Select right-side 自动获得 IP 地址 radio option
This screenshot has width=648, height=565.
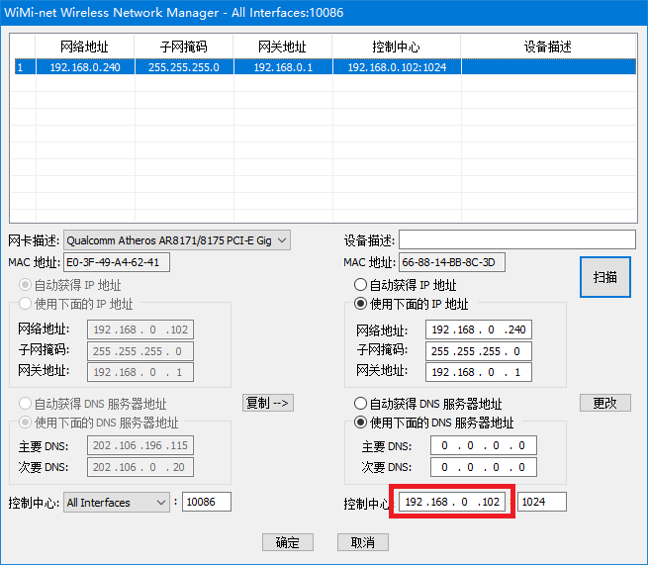point(361,285)
